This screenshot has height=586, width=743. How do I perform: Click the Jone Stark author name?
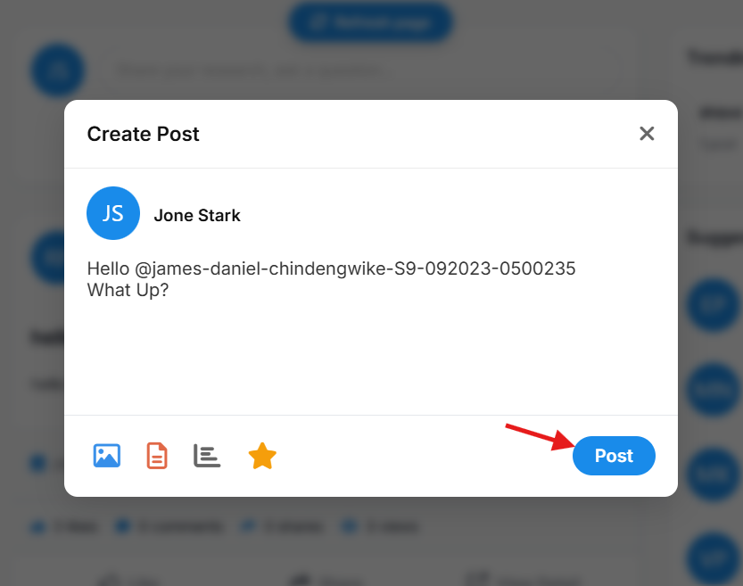point(197,216)
